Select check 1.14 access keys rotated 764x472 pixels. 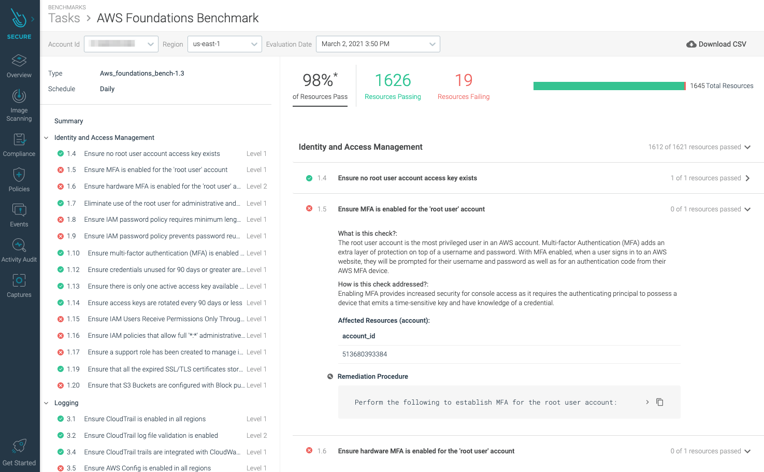162,303
